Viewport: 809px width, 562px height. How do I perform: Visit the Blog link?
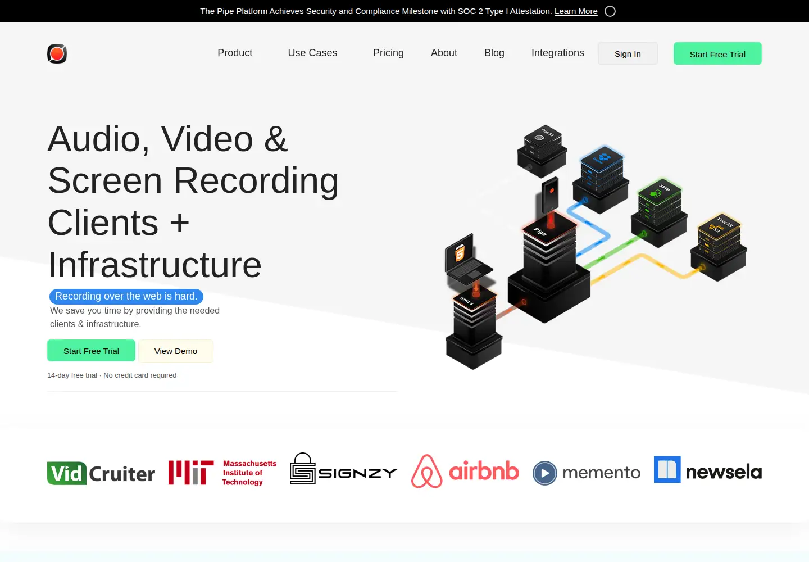click(494, 53)
